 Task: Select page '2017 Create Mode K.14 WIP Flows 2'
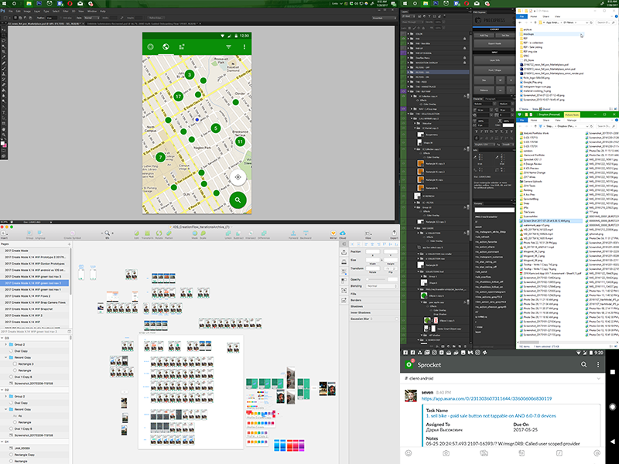tap(28, 295)
